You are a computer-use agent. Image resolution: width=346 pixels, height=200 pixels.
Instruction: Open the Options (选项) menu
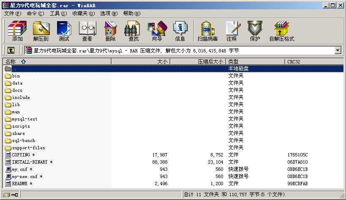click(109, 14)
